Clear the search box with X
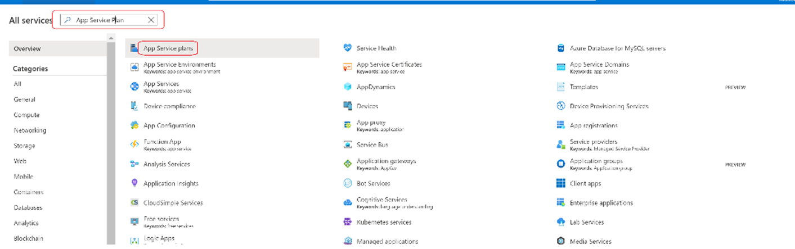The width and height of the screenshot is (795, 249). click(x=151, y=20)
